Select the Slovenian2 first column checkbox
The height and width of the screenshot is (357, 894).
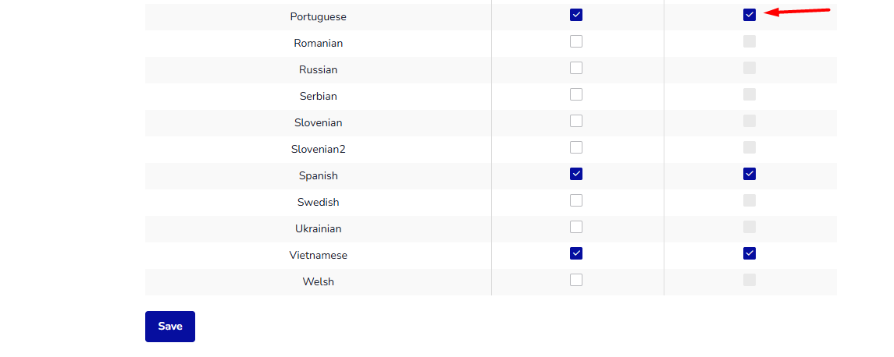click(x=576, y=147)
